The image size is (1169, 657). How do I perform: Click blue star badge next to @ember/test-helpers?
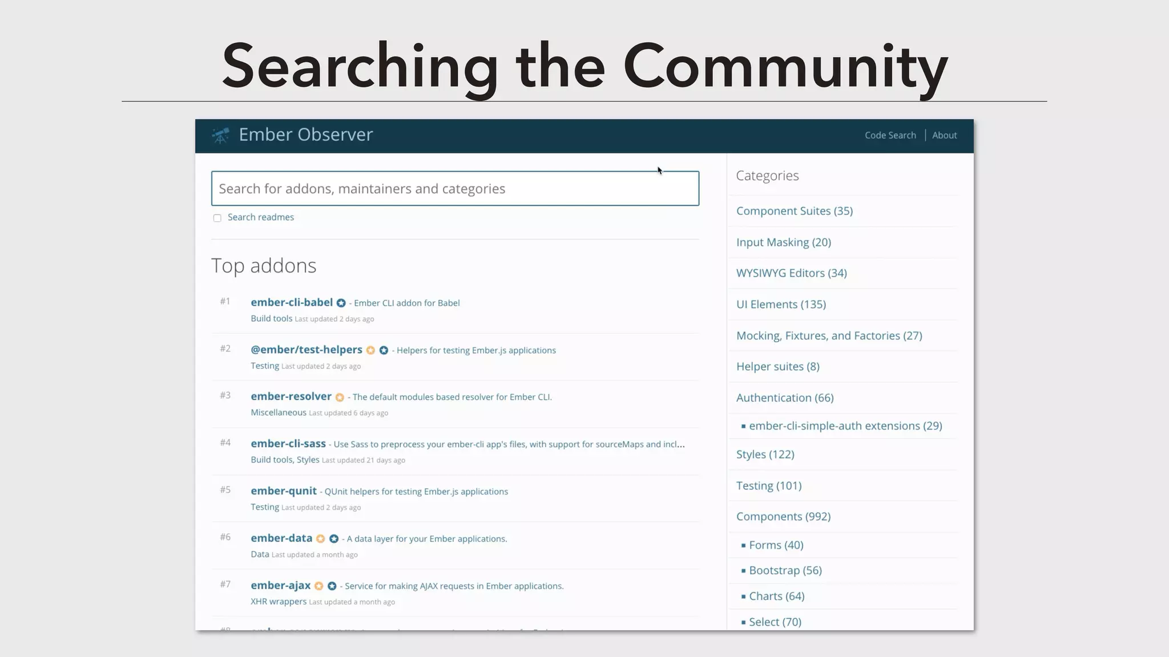384,351
